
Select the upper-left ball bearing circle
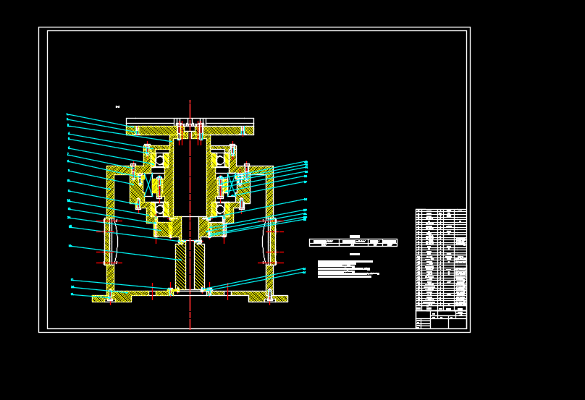click(x=160, y=161)
